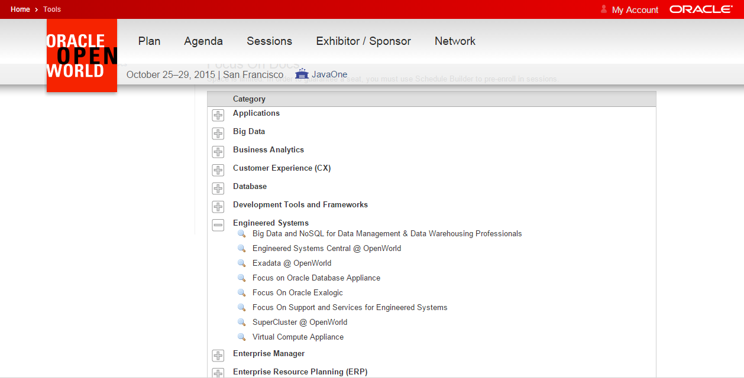Expand the Database category
Viewport: 744px width, 378px height.
[218, 188]
